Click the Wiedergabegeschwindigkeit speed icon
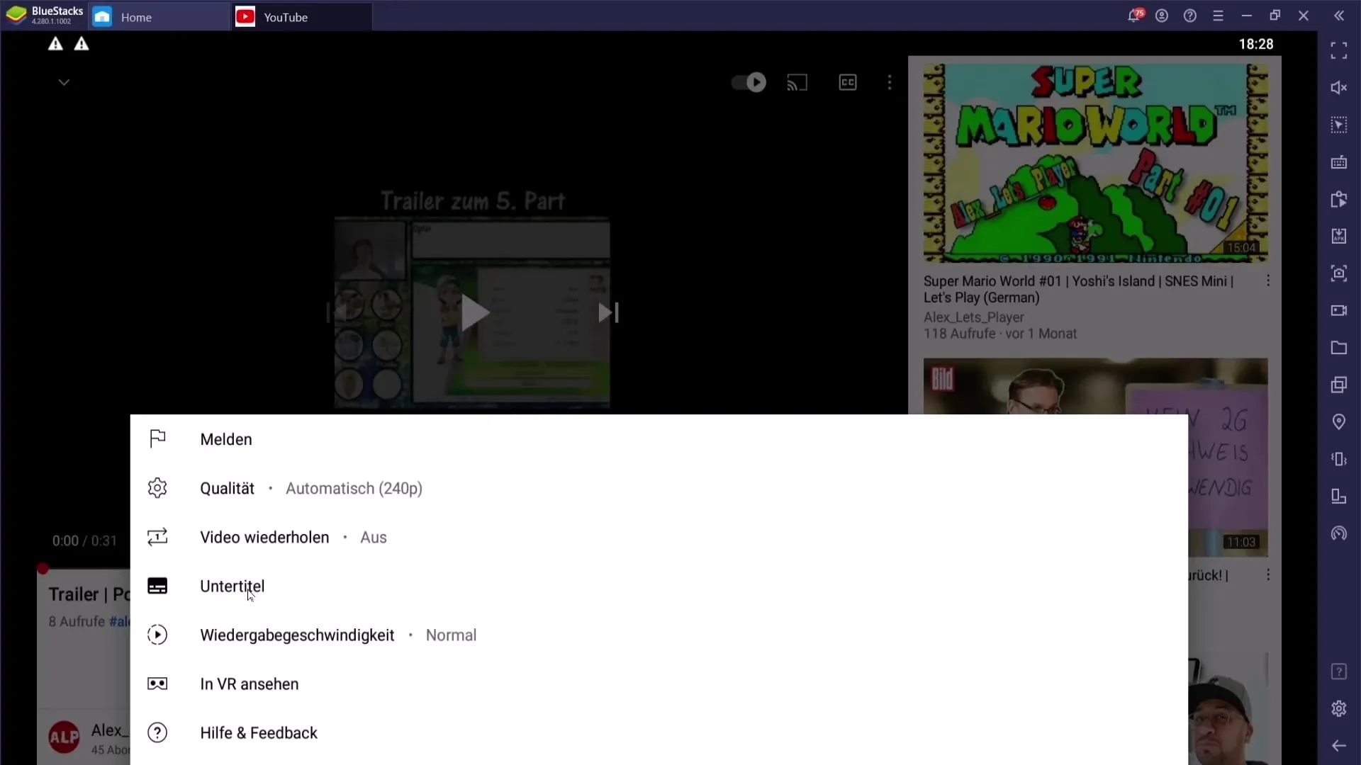 pos(156,635)
